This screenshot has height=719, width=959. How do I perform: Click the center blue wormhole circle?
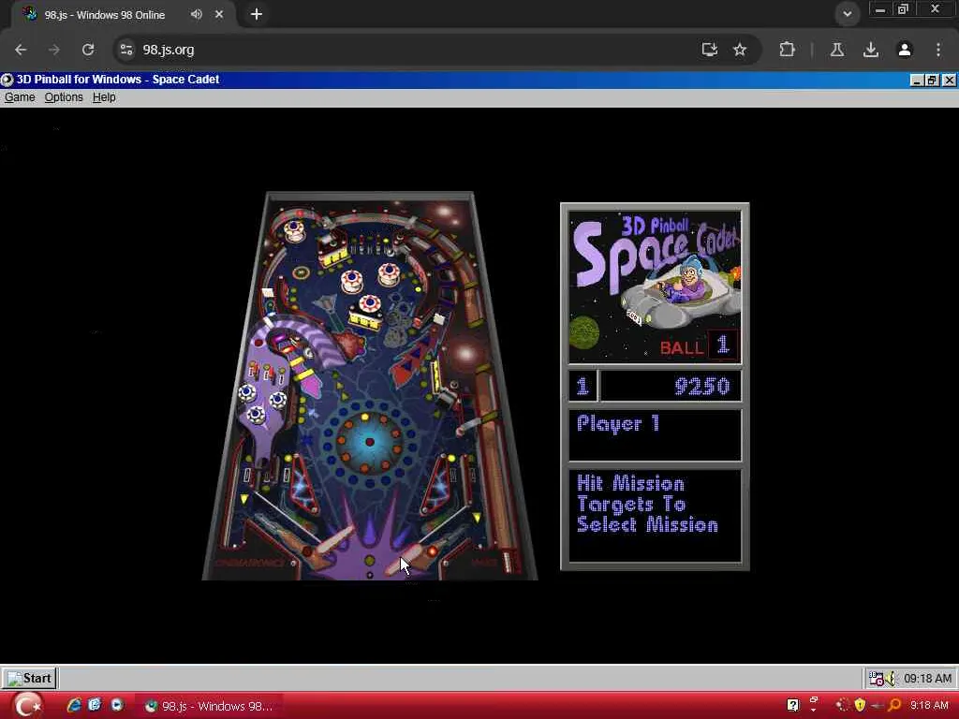[x=369, y=442]
